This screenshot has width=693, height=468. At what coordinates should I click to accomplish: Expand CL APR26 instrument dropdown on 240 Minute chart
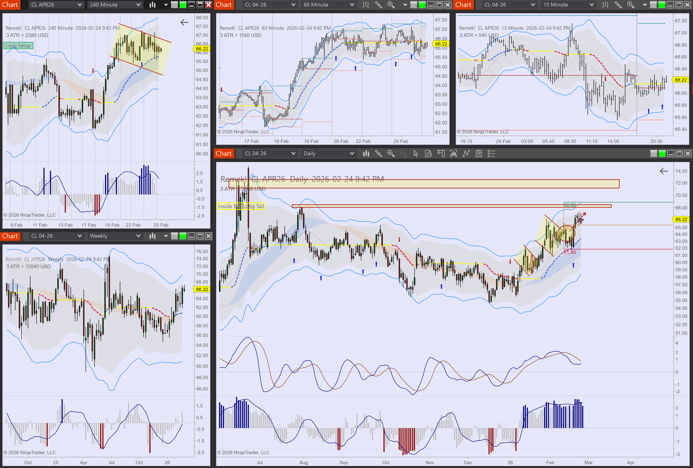[79, 5]
